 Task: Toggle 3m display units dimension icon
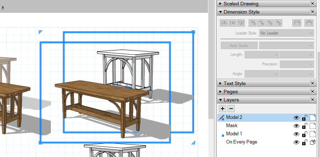click(x=309, y=23)
